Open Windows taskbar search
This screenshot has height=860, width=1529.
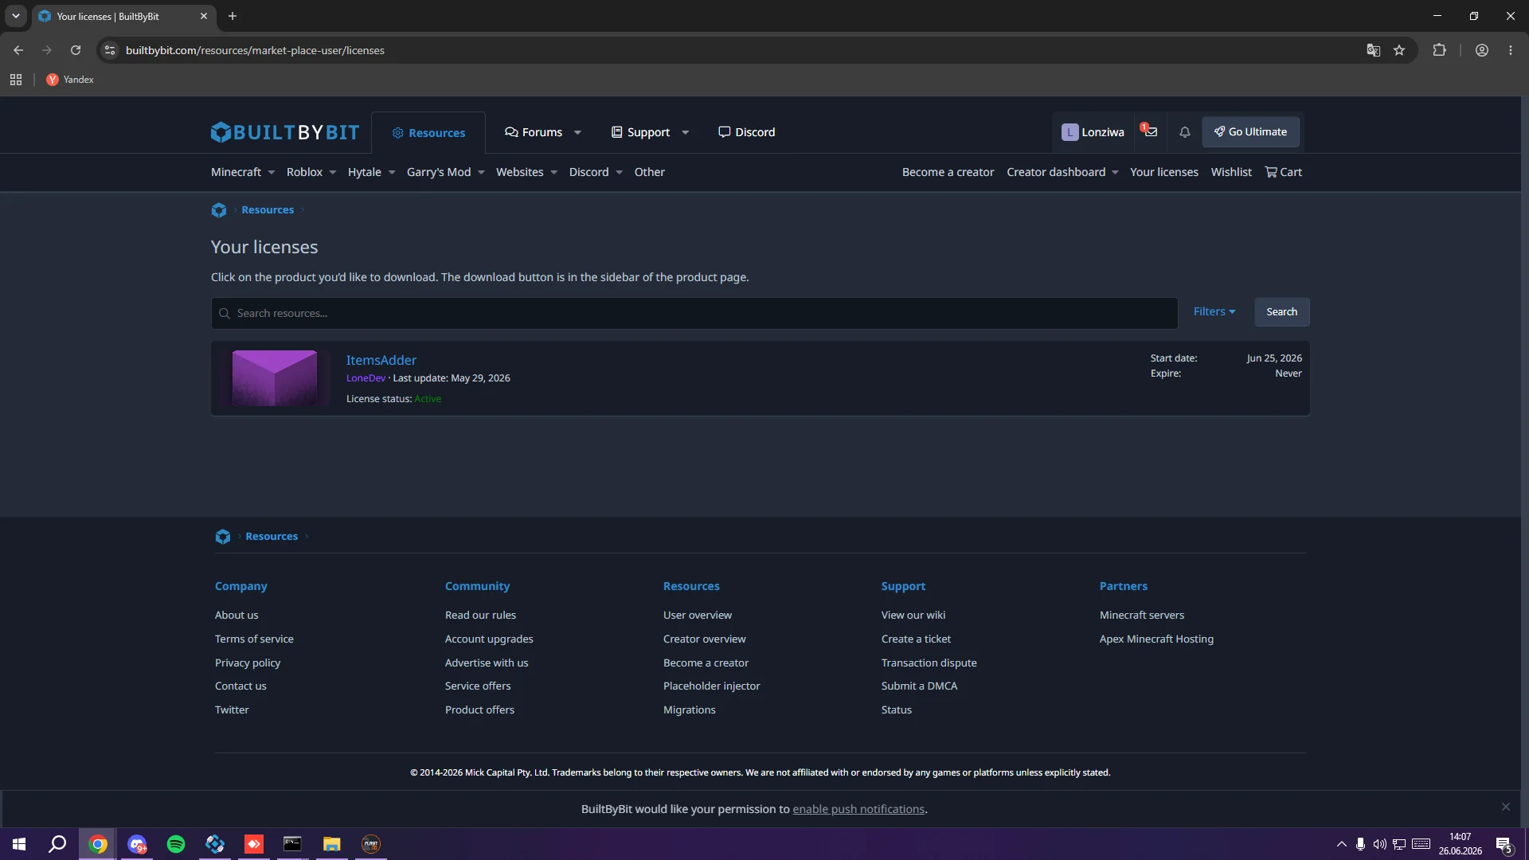[57, 844]
